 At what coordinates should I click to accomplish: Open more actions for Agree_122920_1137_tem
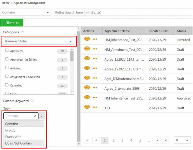pyautogui.click(x=95, y=68)
